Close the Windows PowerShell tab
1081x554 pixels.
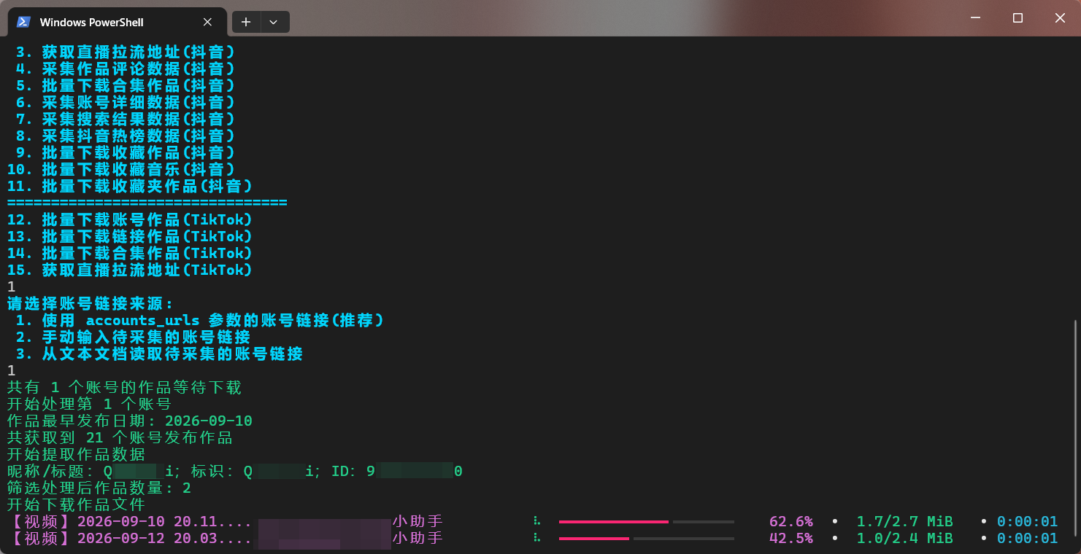[x=207, y=22]
